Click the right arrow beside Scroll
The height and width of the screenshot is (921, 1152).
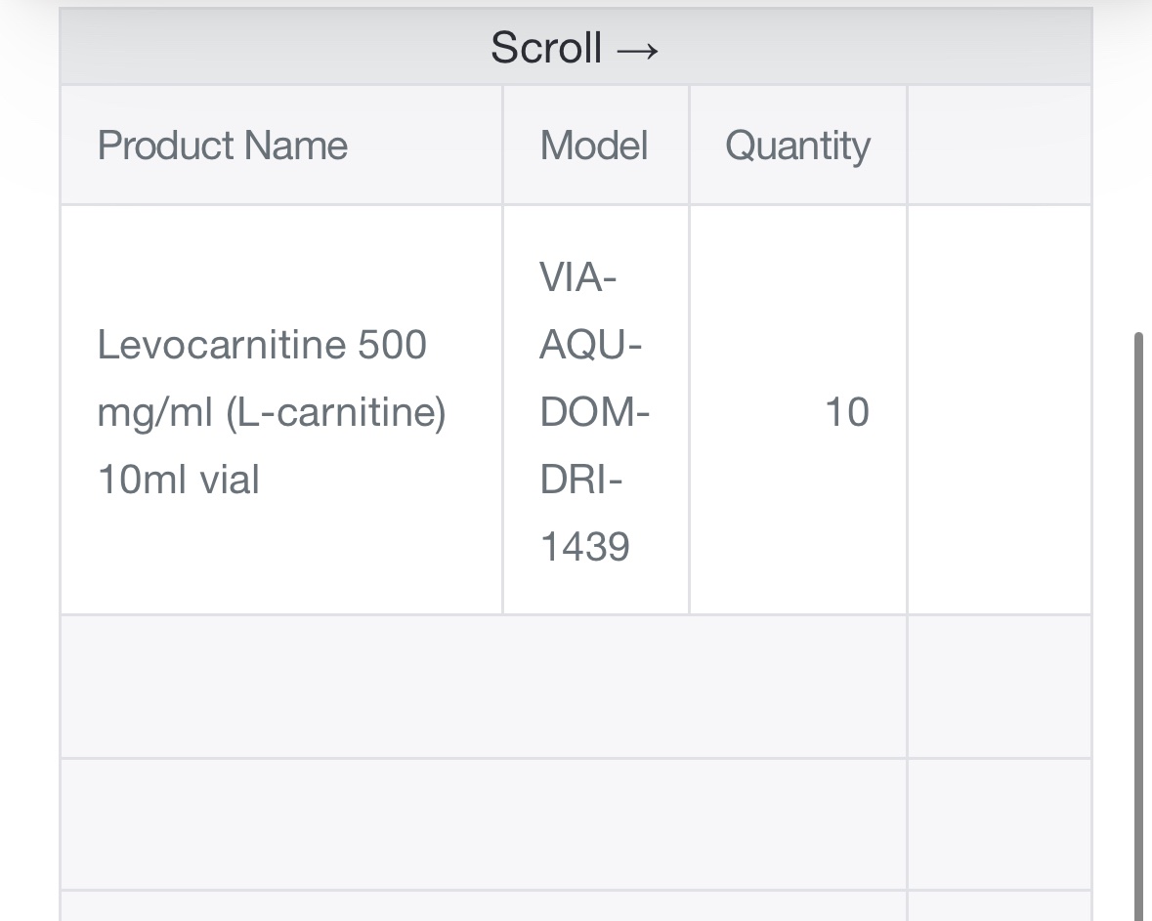[637, 50]
